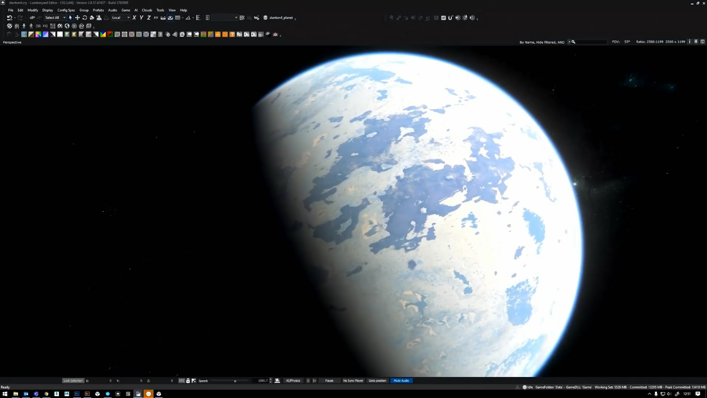Open the grid snap size dropdown arrow

[x=183, y=18]
